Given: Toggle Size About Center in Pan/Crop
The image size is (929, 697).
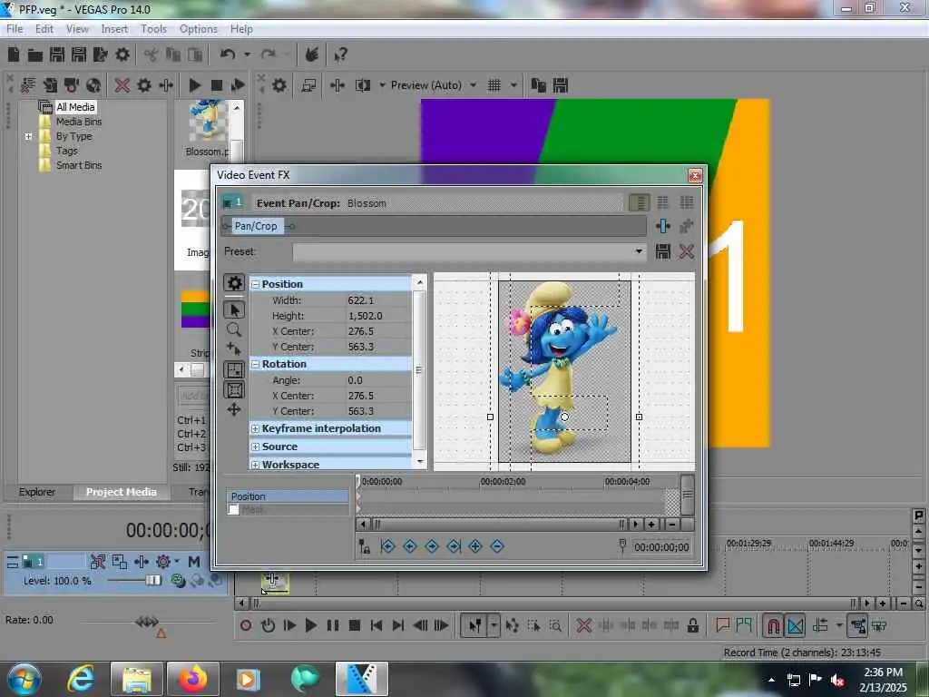Looking at the screenshot, I should pyautogui.click(x=234, y=389).
